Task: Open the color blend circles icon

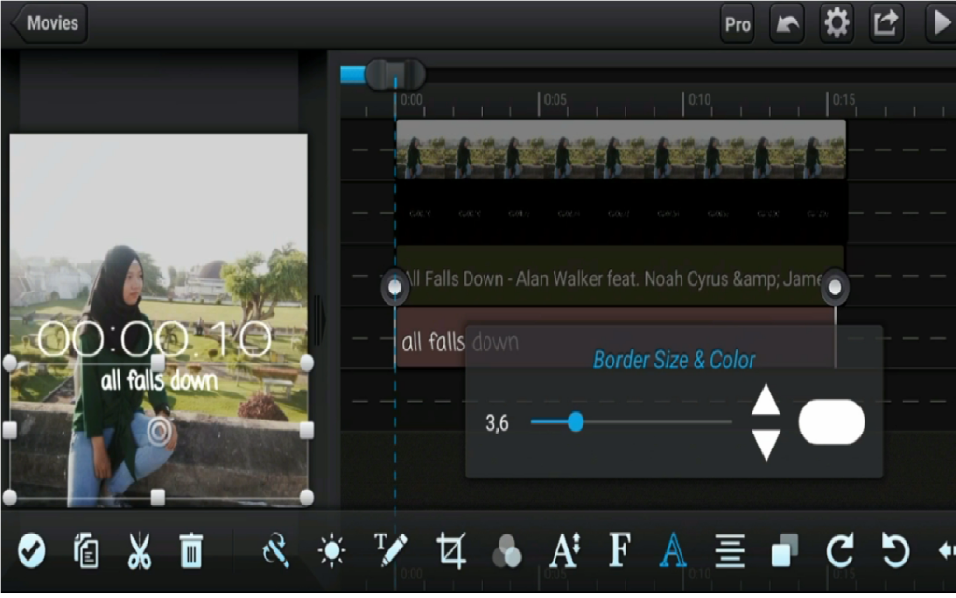Action: tap(506, 550)
